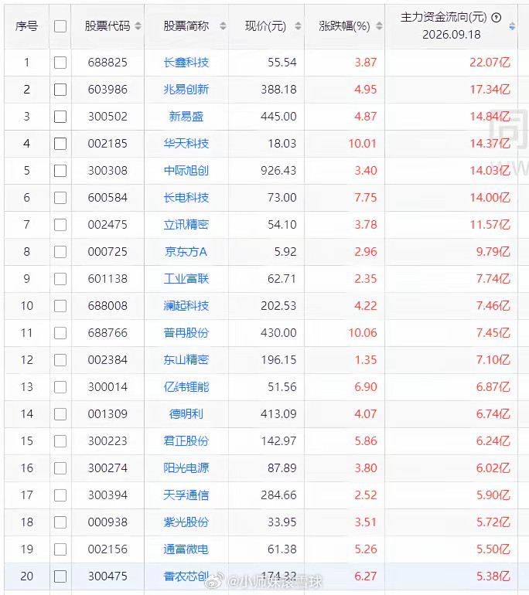Select stock code cell 001309
Screen dimensions: 529x595
click(x=108, y=414)
